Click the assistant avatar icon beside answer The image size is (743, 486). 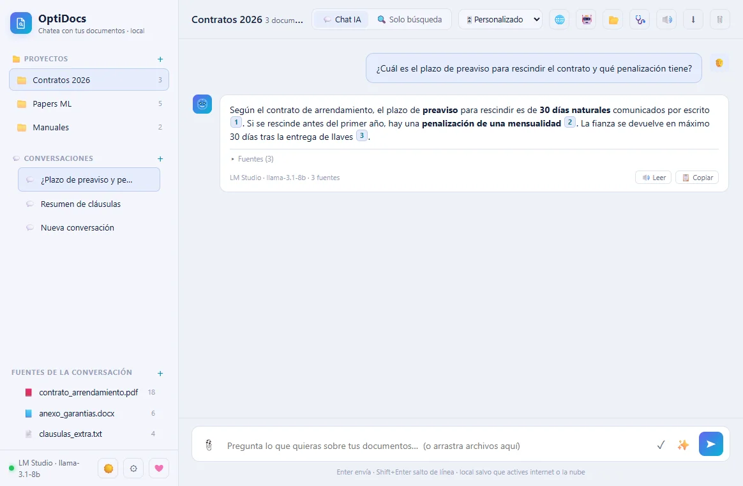tap(202, 104)
